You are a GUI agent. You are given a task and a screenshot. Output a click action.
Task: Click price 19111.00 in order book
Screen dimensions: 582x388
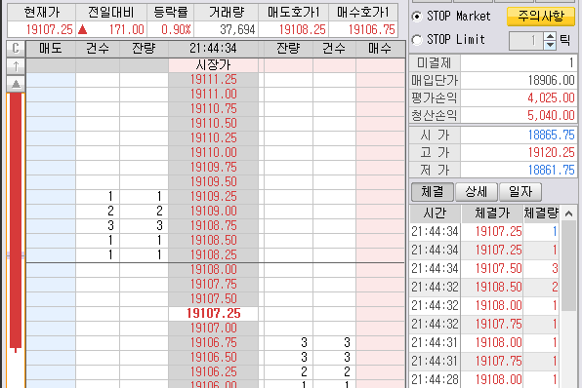click(x=214, y=95)
